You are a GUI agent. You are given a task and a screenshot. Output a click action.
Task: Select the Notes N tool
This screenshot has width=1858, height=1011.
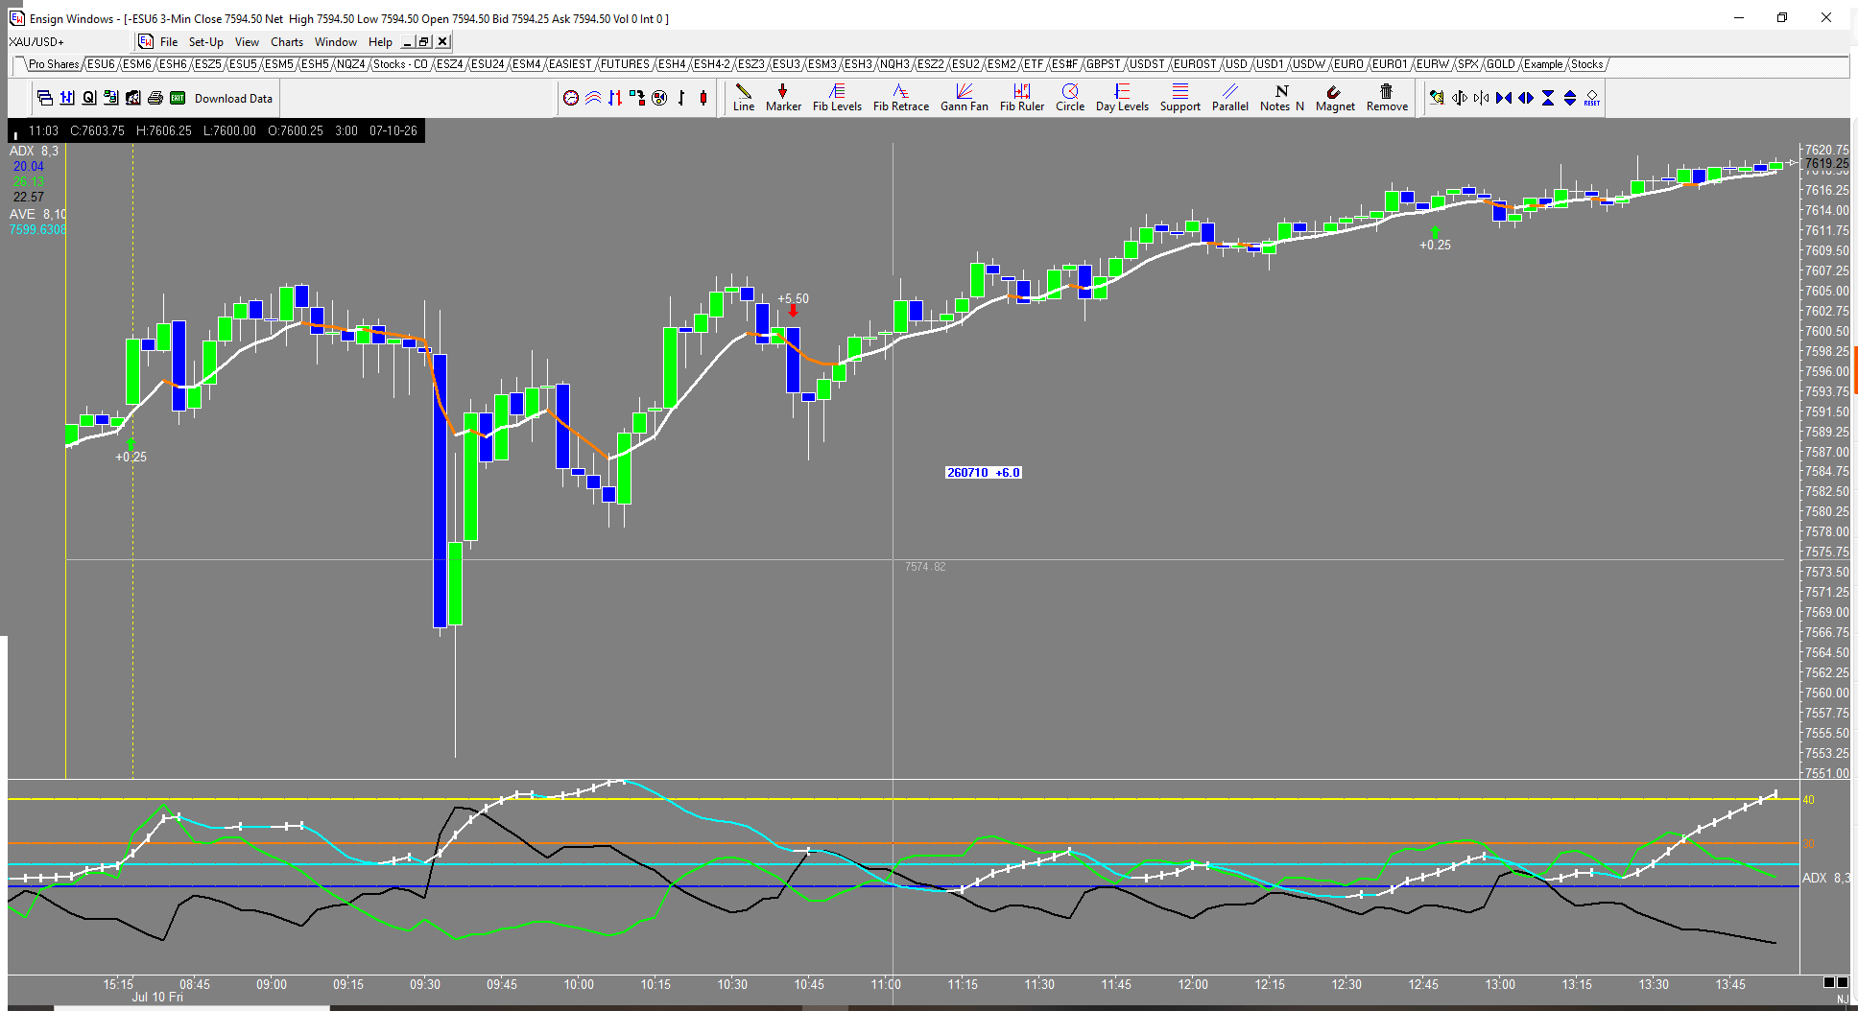point(1282,98)
